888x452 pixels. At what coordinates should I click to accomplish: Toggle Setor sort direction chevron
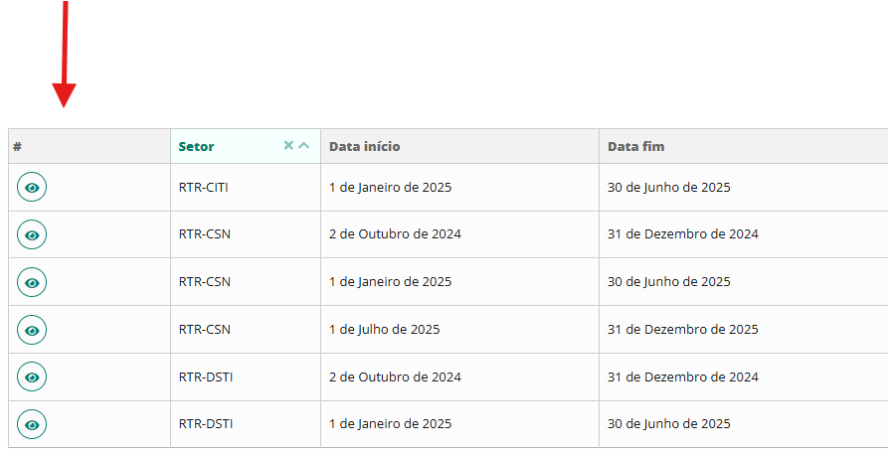pos(304,146)
